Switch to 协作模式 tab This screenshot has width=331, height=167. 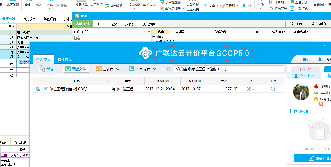[65, 59]
